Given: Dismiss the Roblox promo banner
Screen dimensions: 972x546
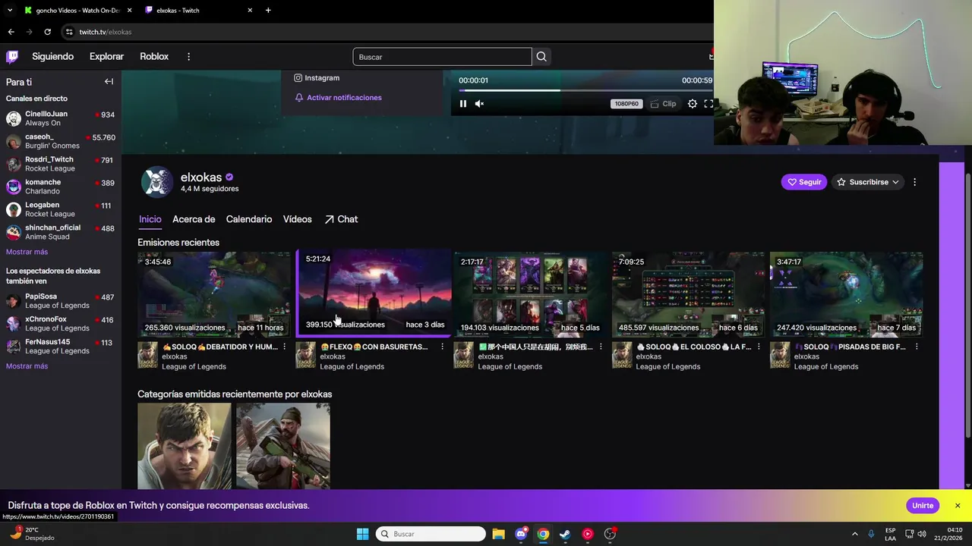Looking at the screenshot, I should (958, 506).
